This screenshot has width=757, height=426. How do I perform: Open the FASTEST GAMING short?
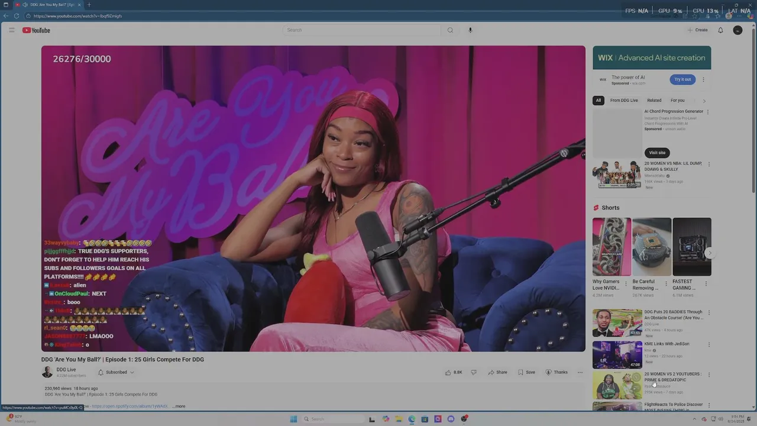click(692, 247)
